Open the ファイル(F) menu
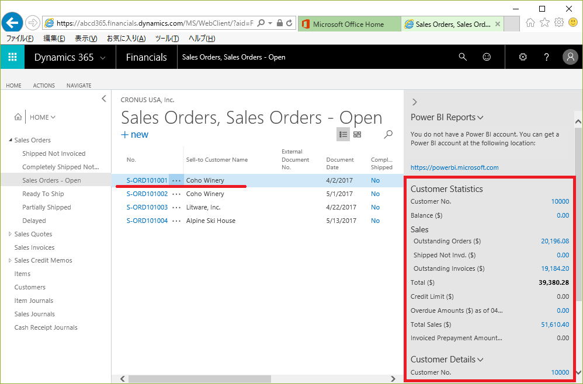Image resolution: width=583 pixels, height=384 pixels. pyautogui.click(x=20, y=39)
